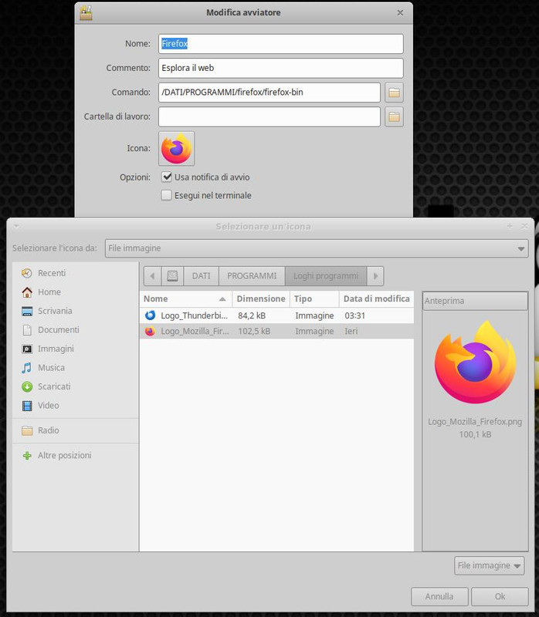
Task: Open the File immagine filter dropdown
Action: click(490, 565)
